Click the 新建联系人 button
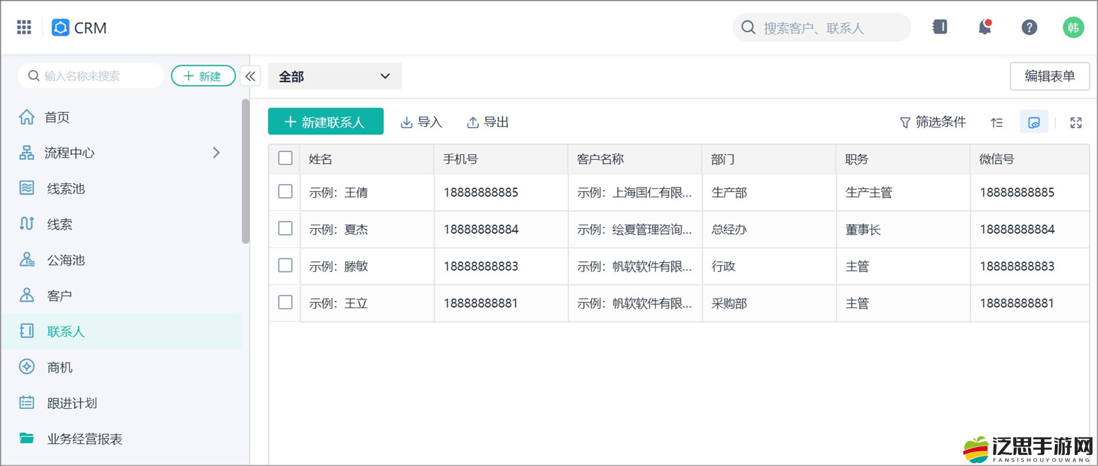This screenshot has height=466, width=1098. pos(326,121)
